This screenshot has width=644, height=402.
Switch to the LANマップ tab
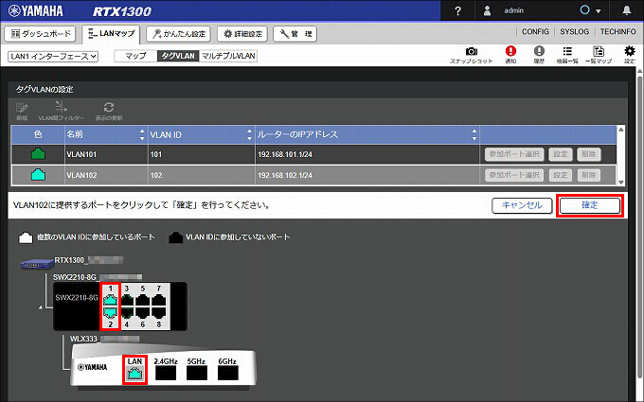[x=111, y=34]
